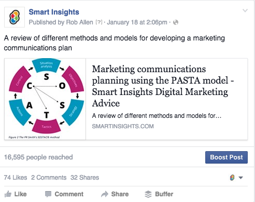255x202 pixels.
Task: Expand the posting-as identity dropdown arrow
Action: coord(240,178)
